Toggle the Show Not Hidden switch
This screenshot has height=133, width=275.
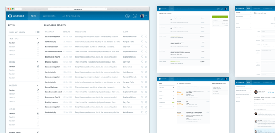pyautogui.click(x=37, y=32)
